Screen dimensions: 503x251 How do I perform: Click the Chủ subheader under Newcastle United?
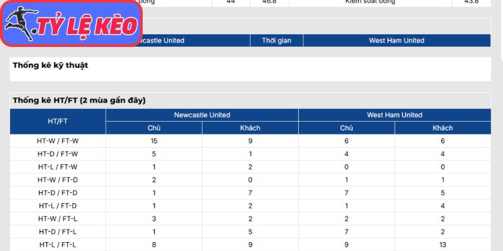point(154,128)
